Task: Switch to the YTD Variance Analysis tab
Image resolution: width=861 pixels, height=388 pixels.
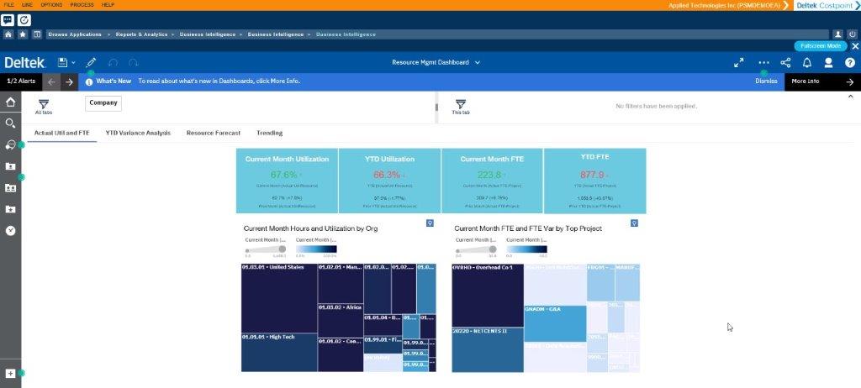Action: (x=138, y=133)
